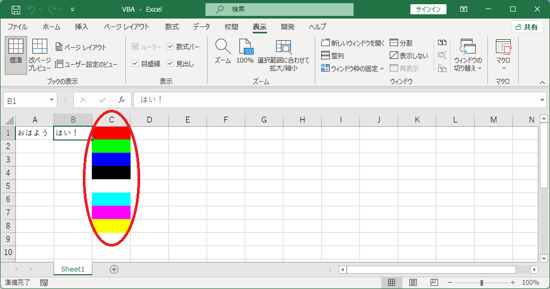The height and width of the screenshot is (289, 550).
Task: Switch to the 開発 ribbon tab
Action: tap(288, 27)
